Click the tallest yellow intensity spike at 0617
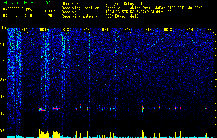The image size is (217, 138). tap(143, 132)
